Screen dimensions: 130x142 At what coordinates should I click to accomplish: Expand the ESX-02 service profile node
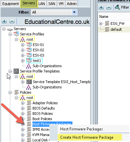[22, 50]
